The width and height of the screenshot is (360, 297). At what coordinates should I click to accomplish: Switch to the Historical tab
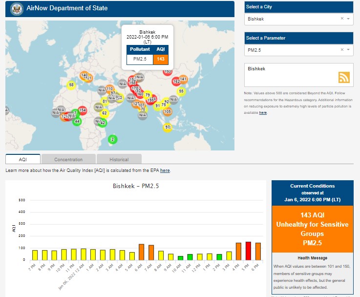point(119,159)
